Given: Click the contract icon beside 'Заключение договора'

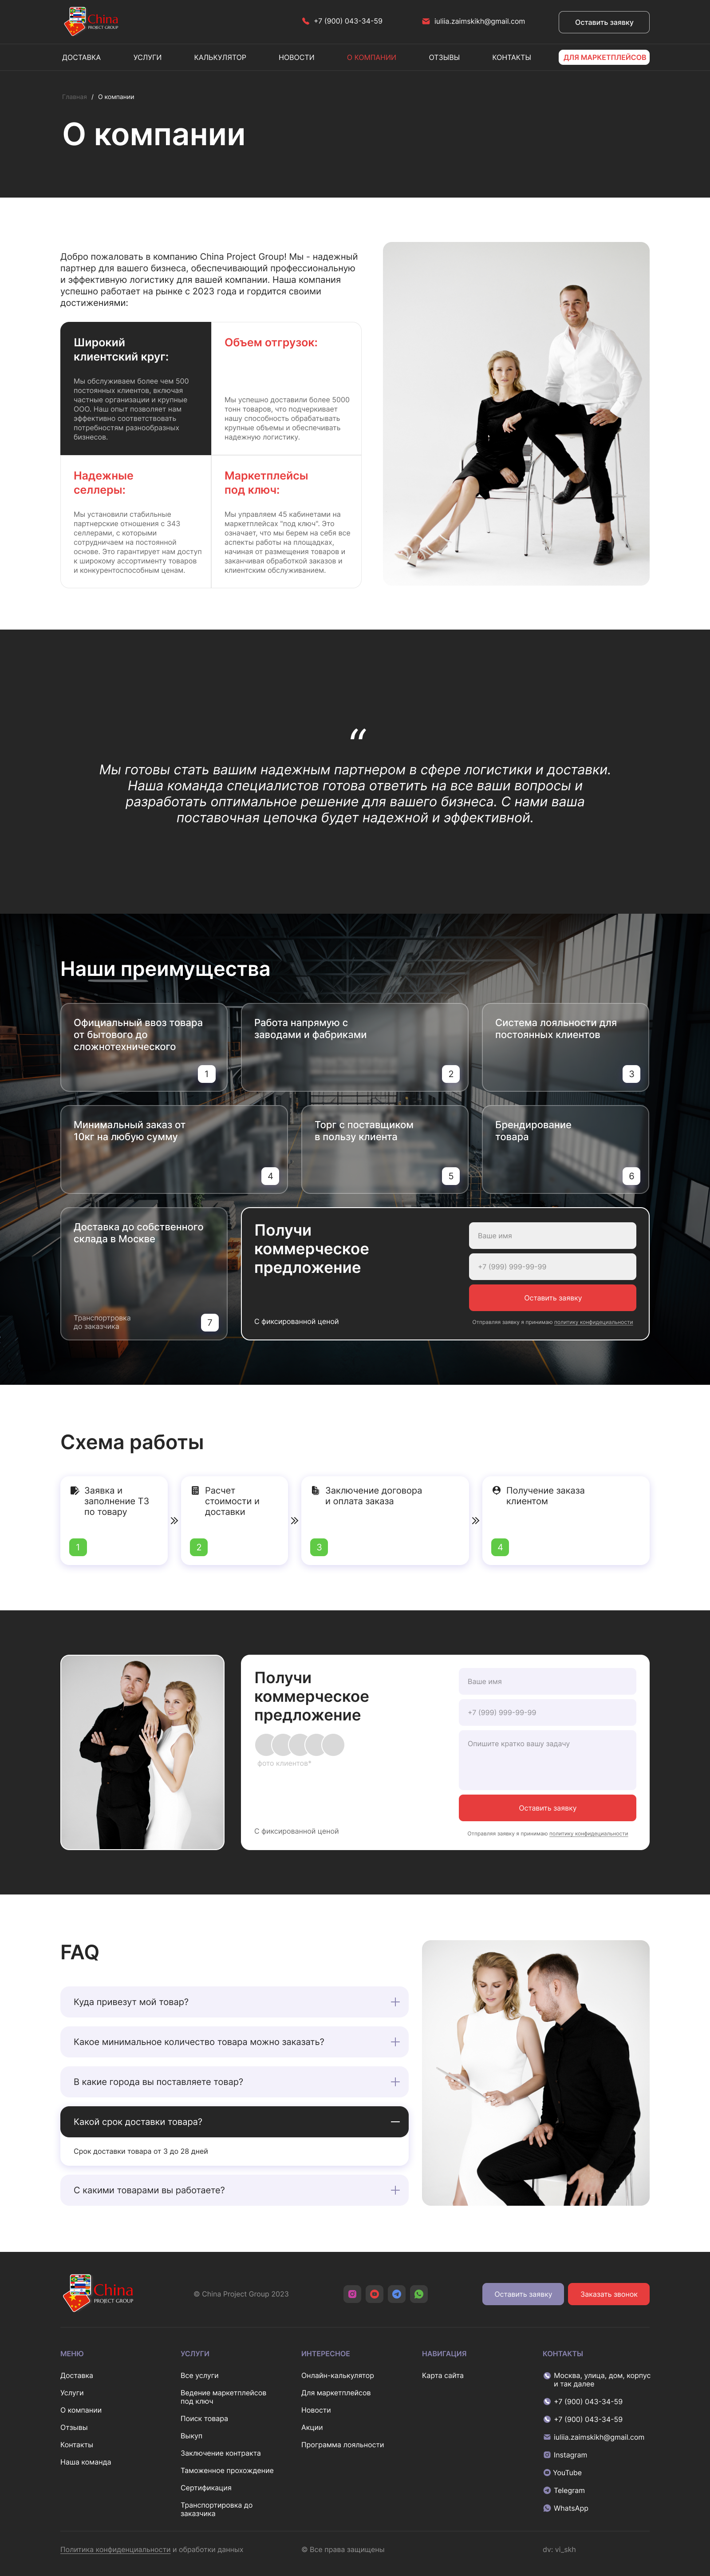Looking at the screenshot, I should 315,1490.
